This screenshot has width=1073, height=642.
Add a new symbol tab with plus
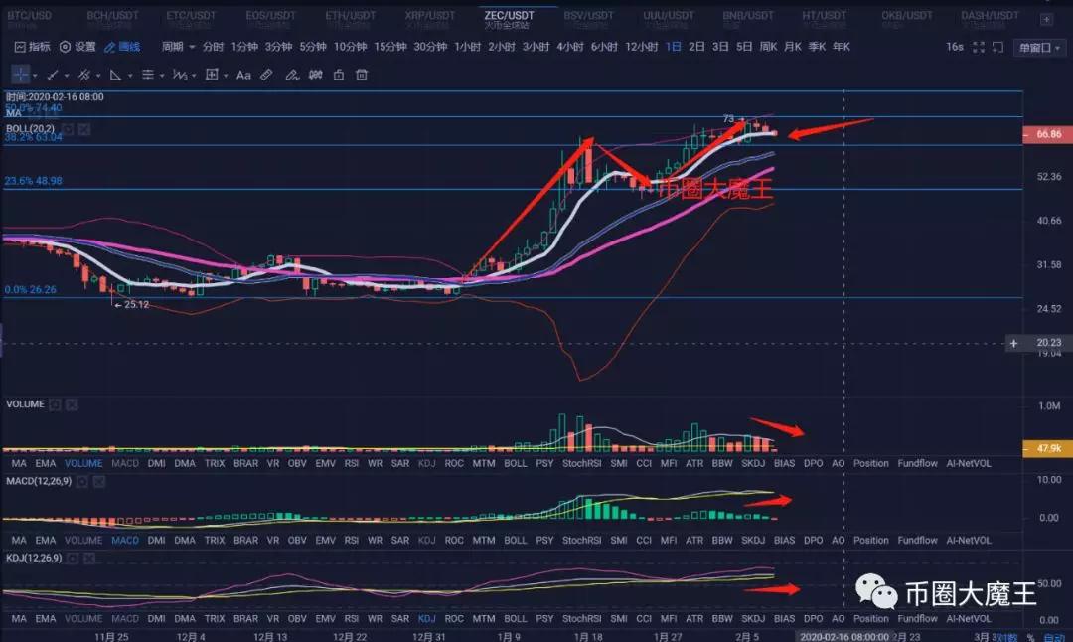[x=1046, y=19]
